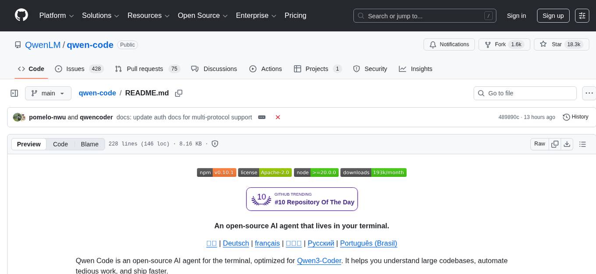Follow the Qwen3-Coder link
The width and height of the screenshot is (596, 274).
click(319, 260)
